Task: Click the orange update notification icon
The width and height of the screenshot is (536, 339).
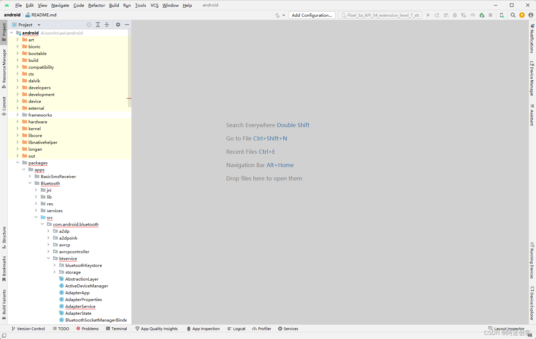Action: pyautogui.click(x=522, y=15)
